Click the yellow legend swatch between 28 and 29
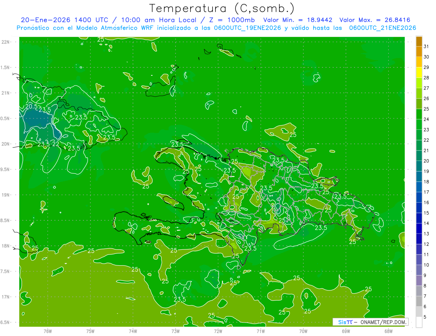Image resolution: width=436 pixels, height=336 pixels. pyautogui.click(x=419, y=72)
